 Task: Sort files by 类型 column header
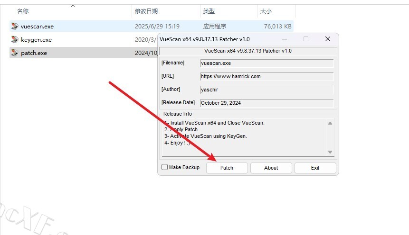pyautogui.click(x=209, y=11)
